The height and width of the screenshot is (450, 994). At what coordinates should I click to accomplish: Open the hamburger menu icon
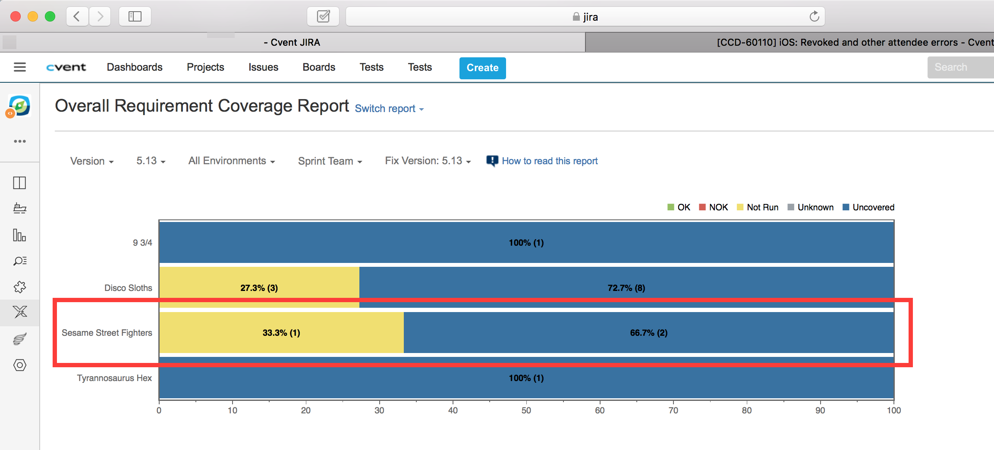pos(20,67)
